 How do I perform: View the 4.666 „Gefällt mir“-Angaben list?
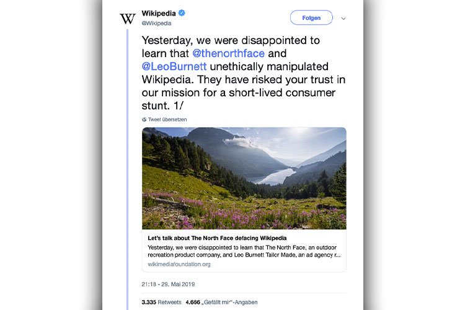click(221, 303)
